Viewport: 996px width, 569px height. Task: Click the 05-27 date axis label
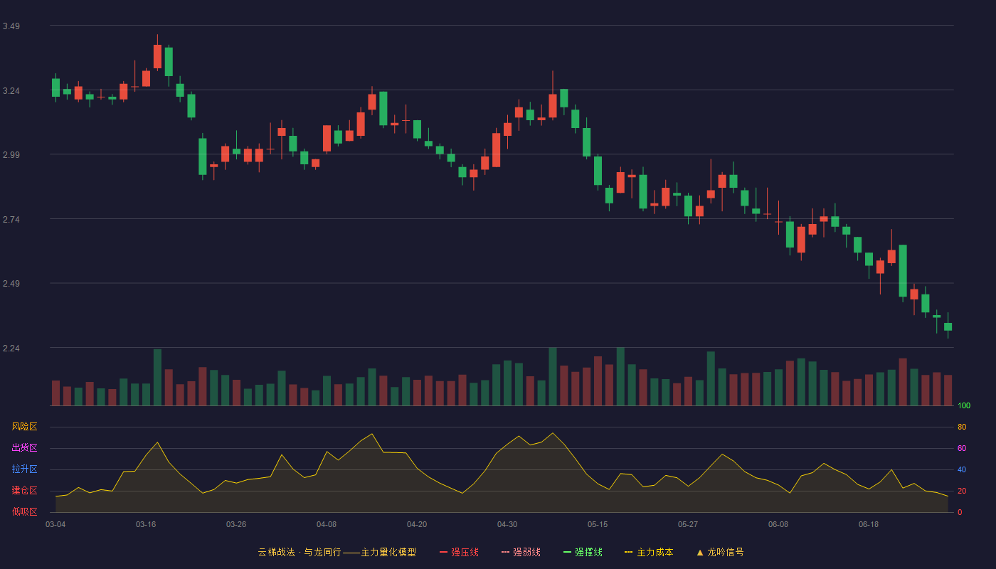pyautogui.click(x=688, y=524)
